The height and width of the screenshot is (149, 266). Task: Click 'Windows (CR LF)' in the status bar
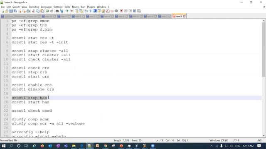pyautogui.click(x=219, y=140)
